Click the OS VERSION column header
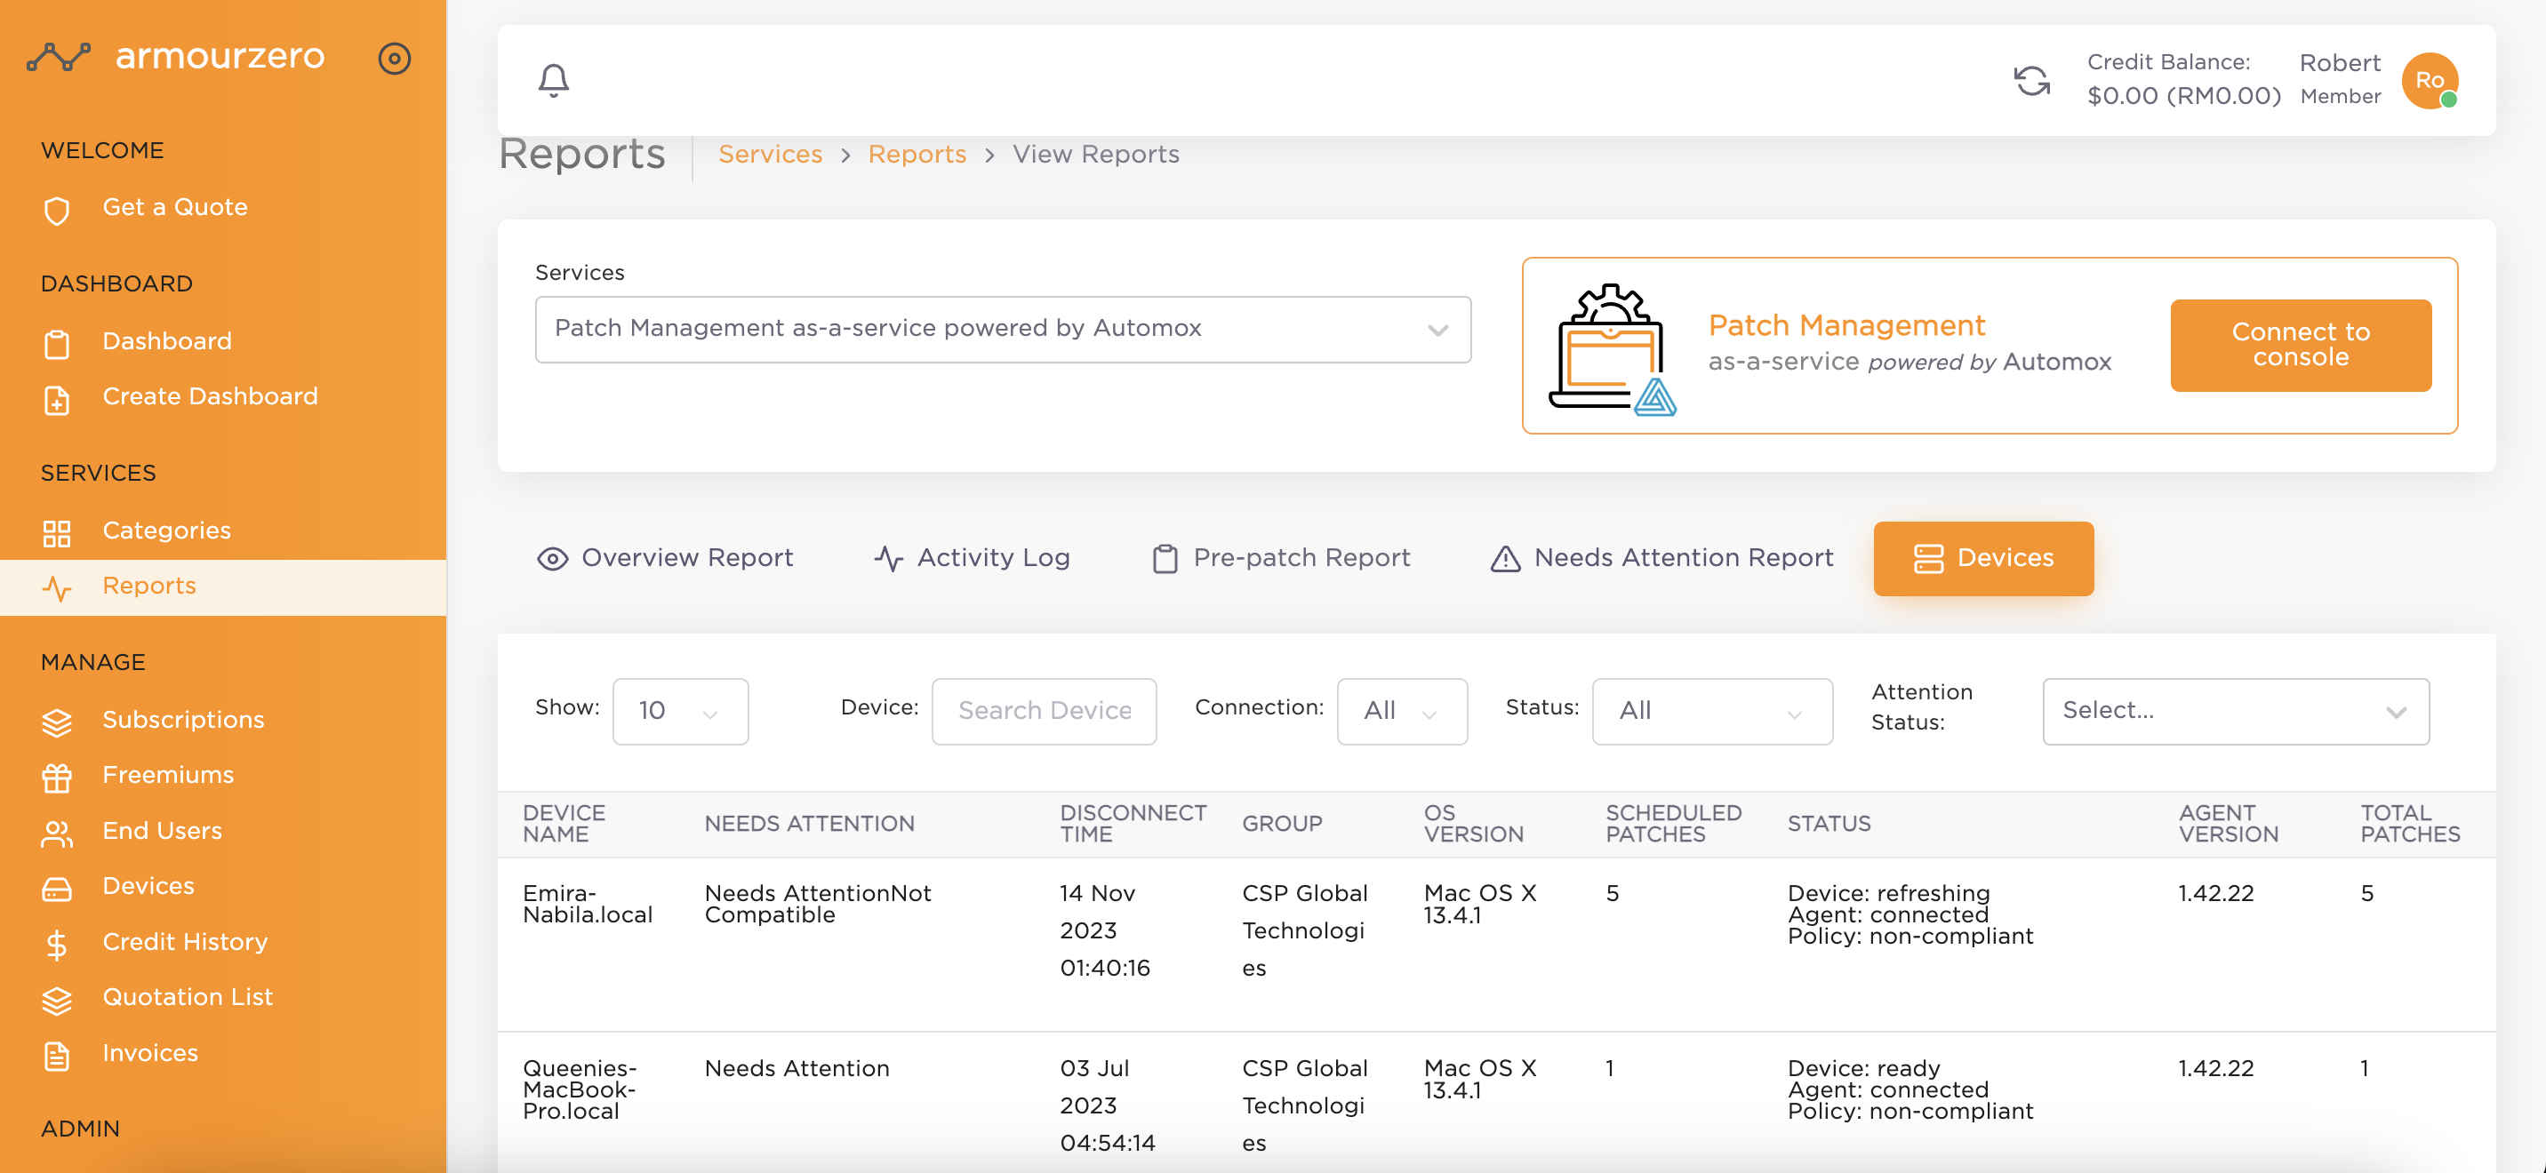The width and height of the screenshot is (2546, 1173). (x=1473, y=823)
